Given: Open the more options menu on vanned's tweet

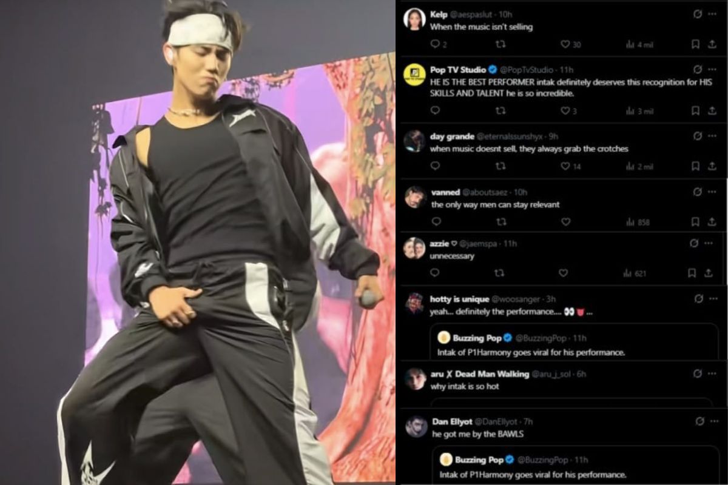Looking at the screenshot, I should [710, 192].
